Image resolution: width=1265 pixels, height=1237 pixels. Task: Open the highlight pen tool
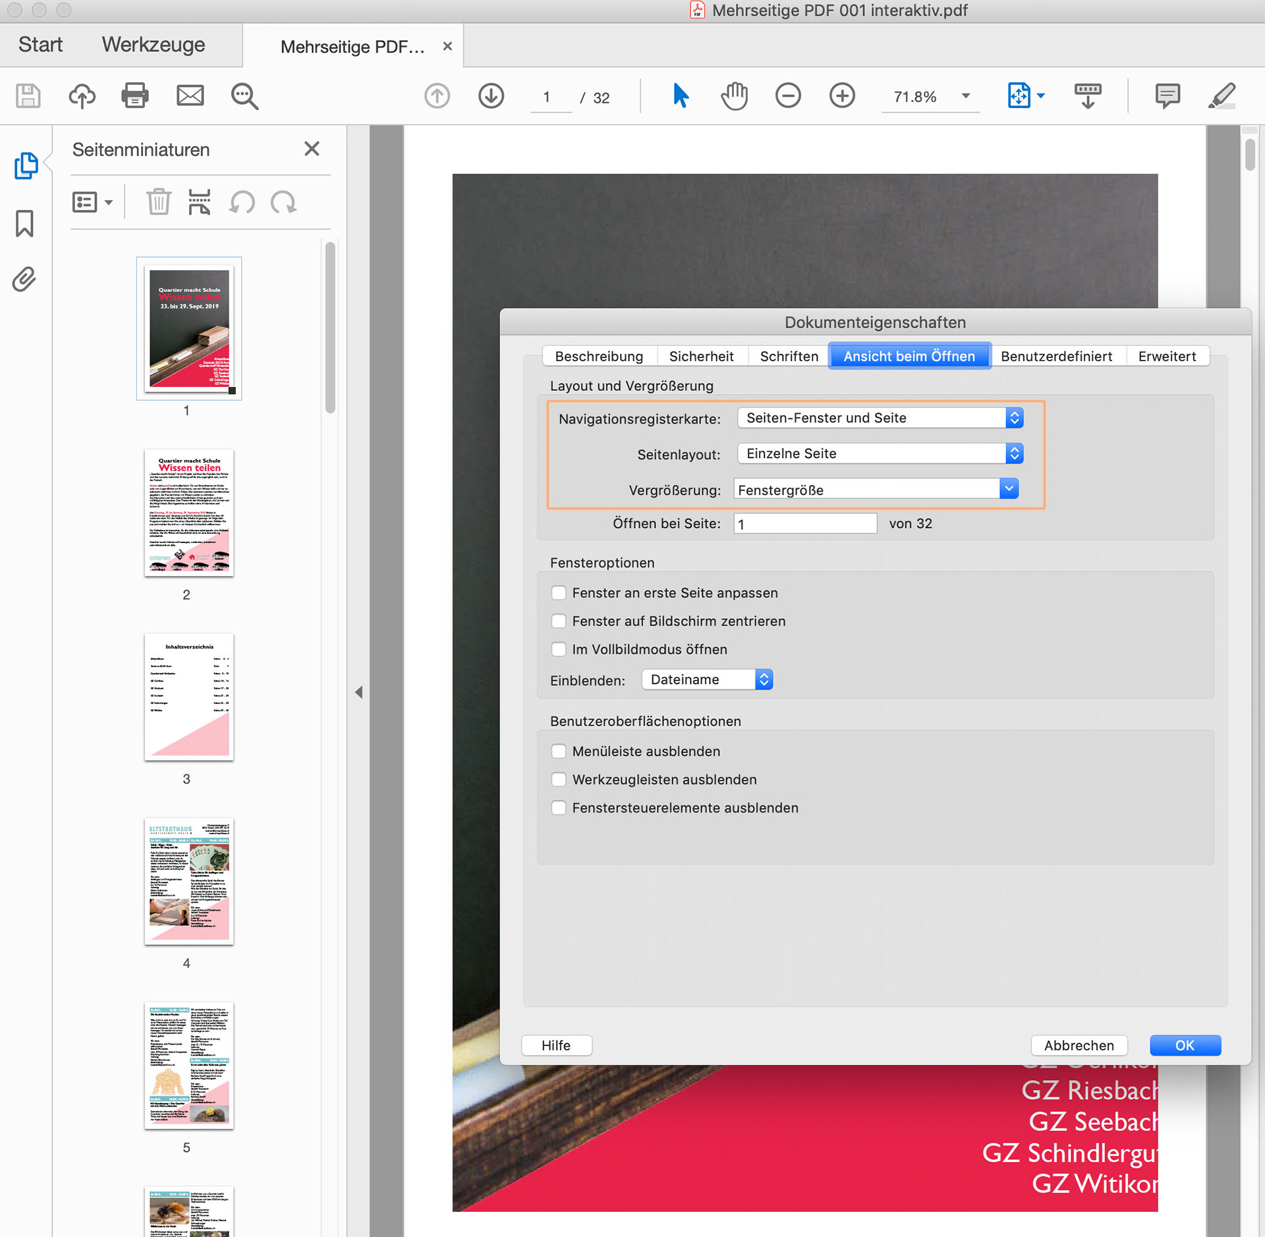click(1222, 96)
